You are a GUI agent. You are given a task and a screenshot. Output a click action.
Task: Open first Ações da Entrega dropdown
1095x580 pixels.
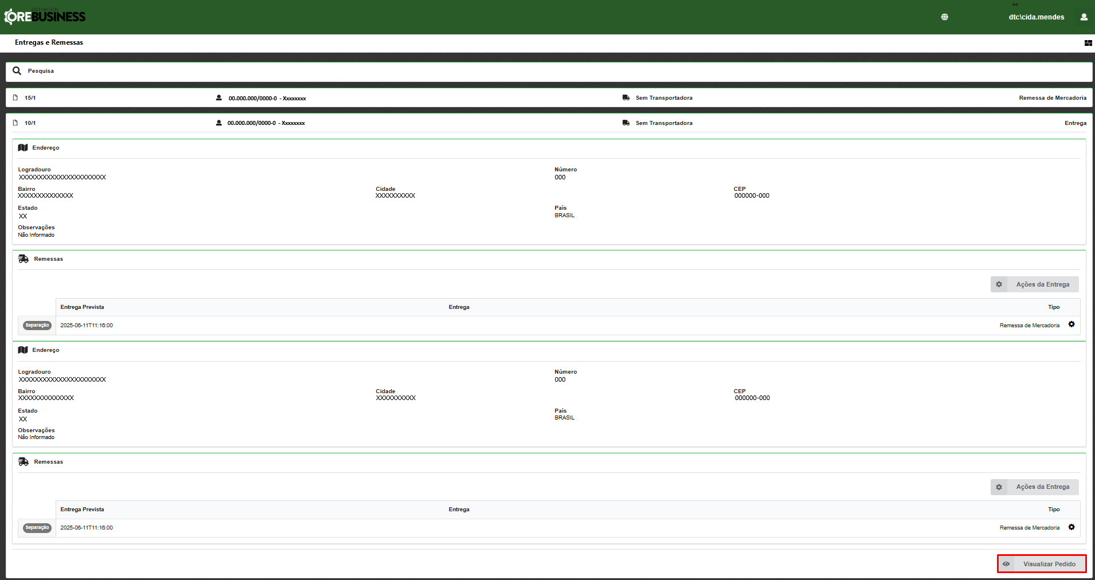pyautogui.click(x=1034, y=284)
